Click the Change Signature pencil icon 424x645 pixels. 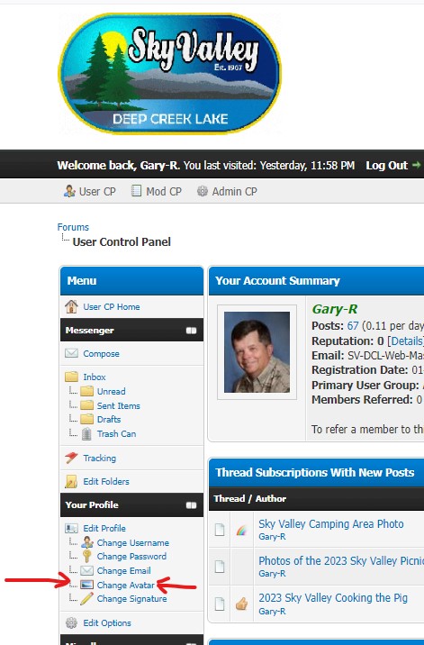(86, 598)
